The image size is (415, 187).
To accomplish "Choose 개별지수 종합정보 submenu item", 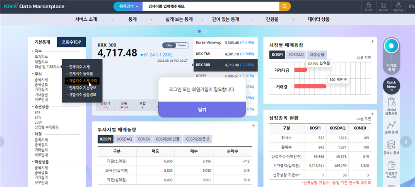I will click(x=82, y=94).
